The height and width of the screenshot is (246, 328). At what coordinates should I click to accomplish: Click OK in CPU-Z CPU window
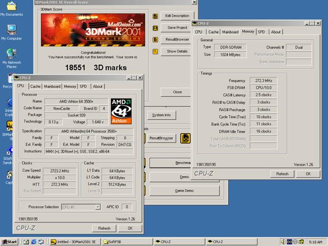coord(130,228)
